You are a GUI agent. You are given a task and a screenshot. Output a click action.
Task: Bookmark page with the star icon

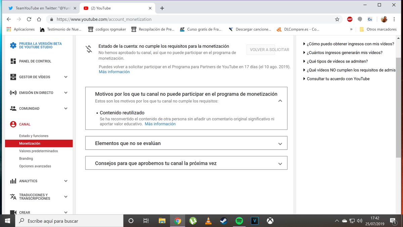click(337, 20)
